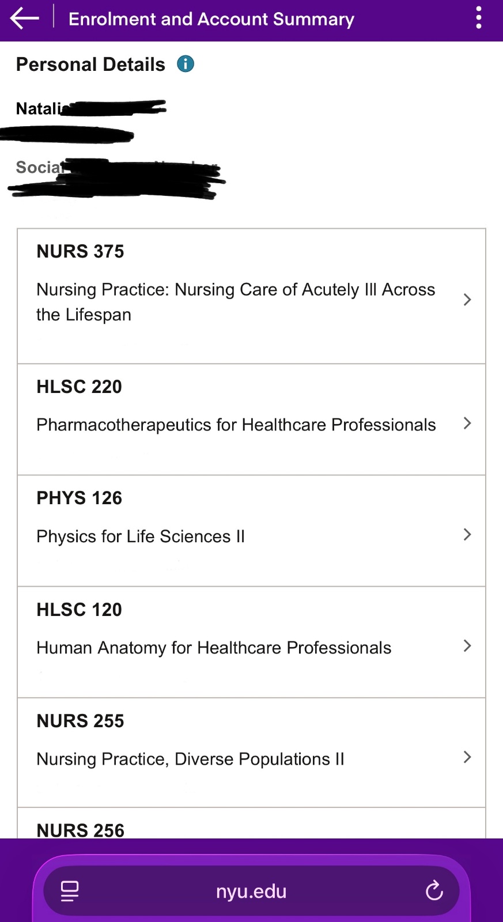Expand the NURS 255 course chevron

pos(467,757)
